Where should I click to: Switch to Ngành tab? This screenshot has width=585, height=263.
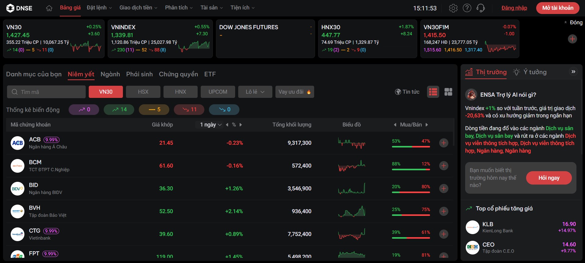(110, 74)
